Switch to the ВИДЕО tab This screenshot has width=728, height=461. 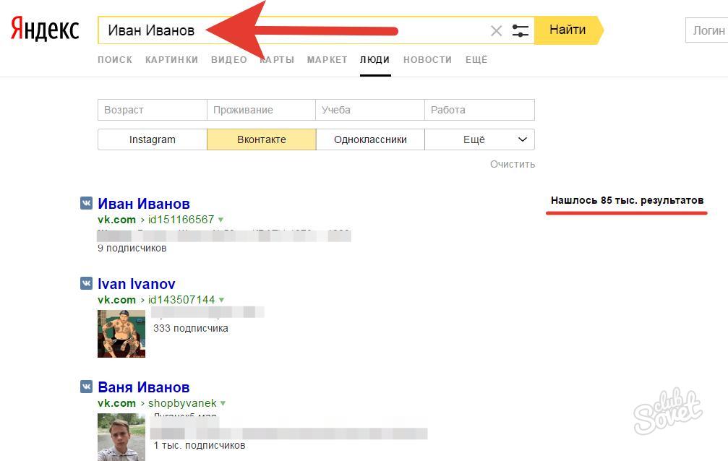pyautogui.click(x=229, y=60)
